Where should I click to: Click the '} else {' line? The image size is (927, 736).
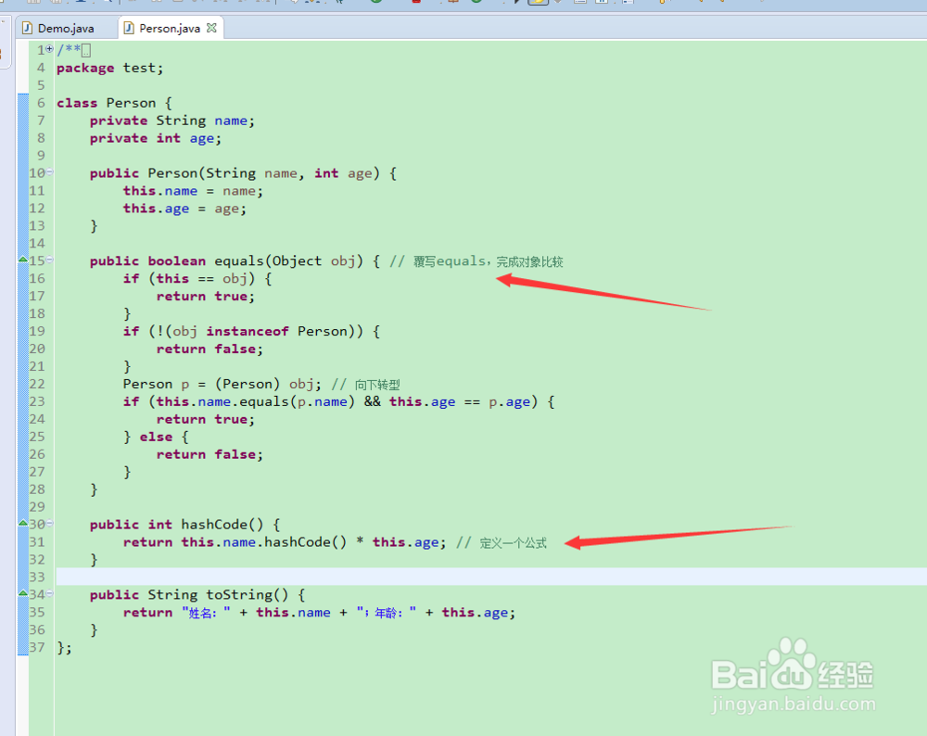156,437
